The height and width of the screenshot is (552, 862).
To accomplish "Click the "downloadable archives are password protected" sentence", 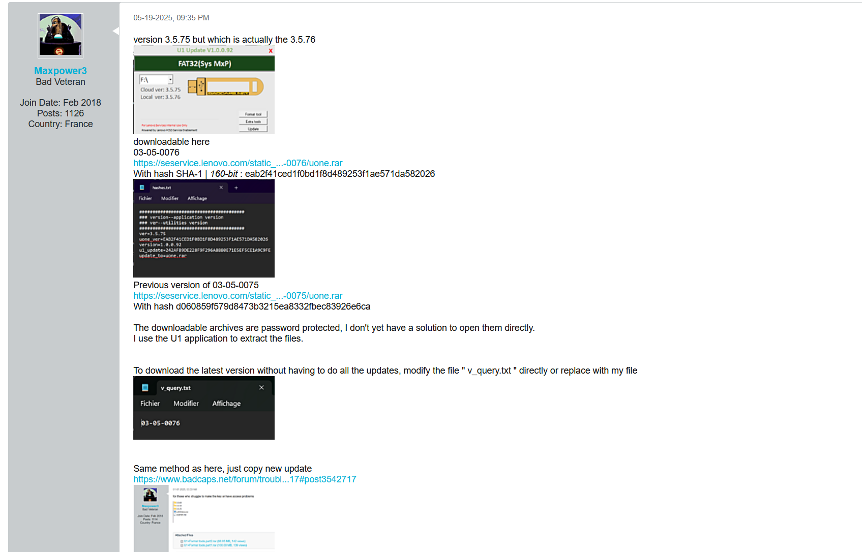I will click(334, 328).
